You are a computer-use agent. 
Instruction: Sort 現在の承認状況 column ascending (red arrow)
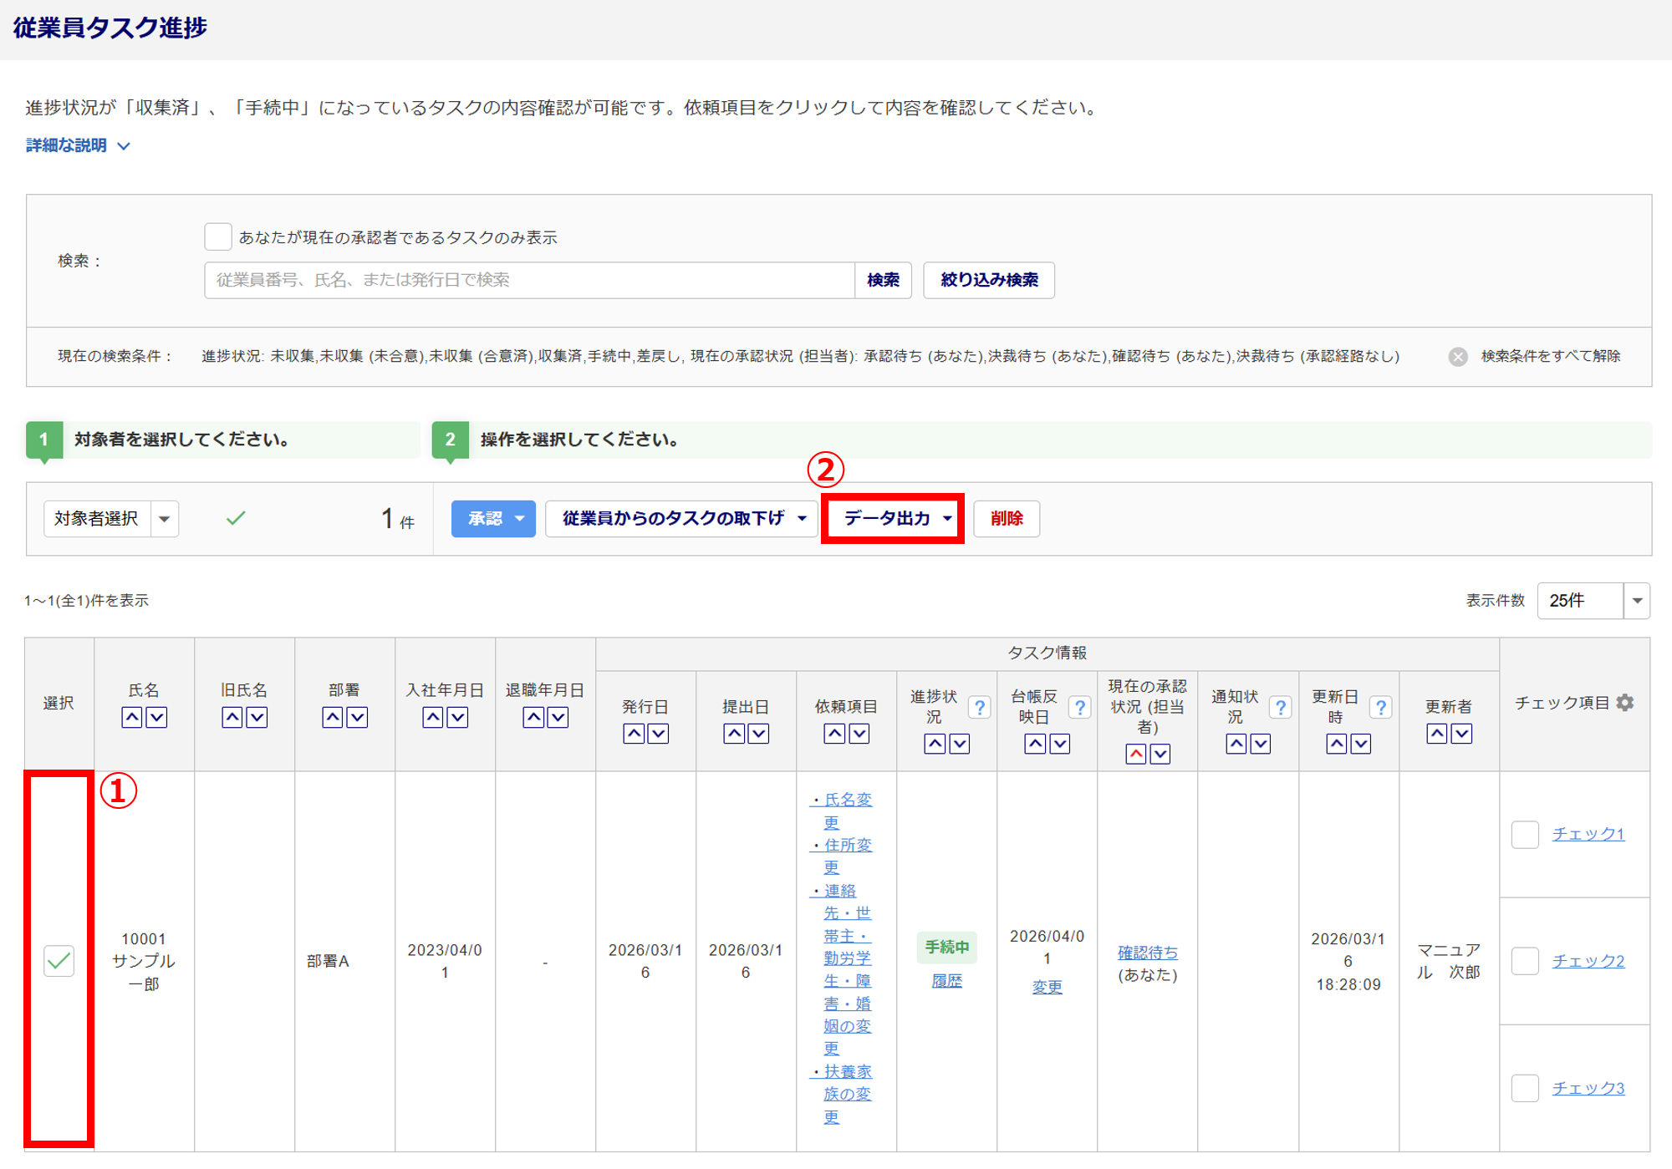point(1135,755)
